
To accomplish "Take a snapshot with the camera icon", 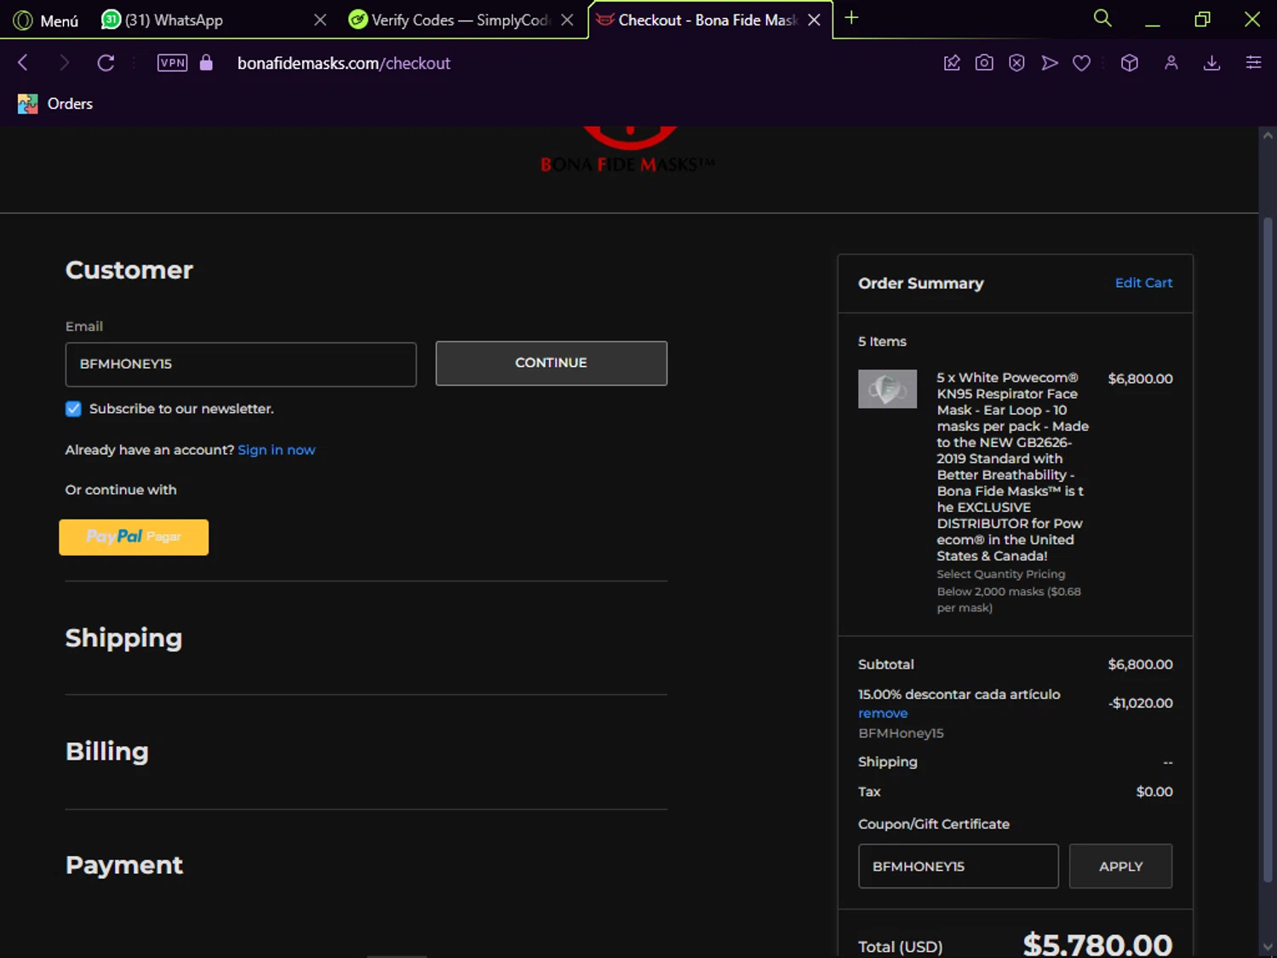I will pos(984,62).
